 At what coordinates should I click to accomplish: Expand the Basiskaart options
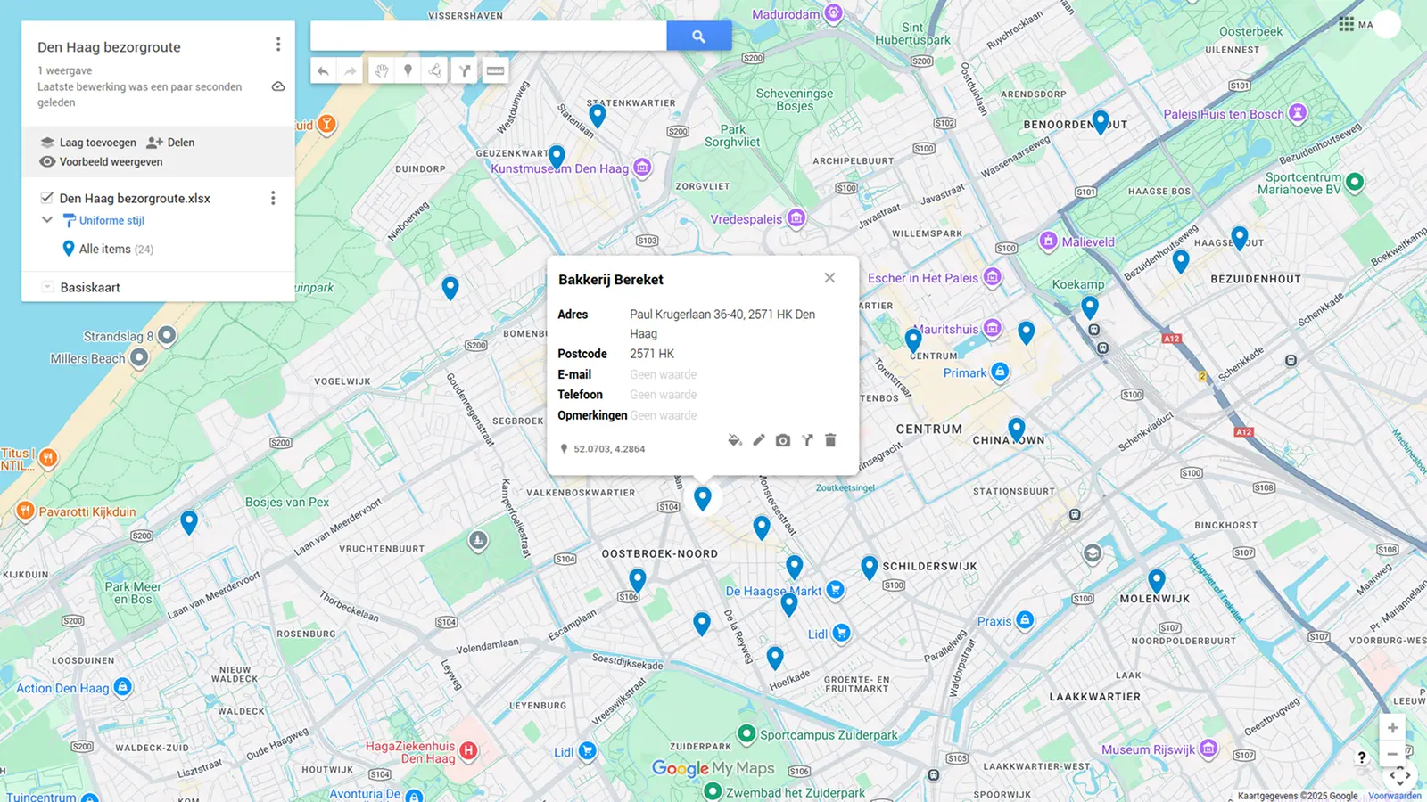click(45, 286)
